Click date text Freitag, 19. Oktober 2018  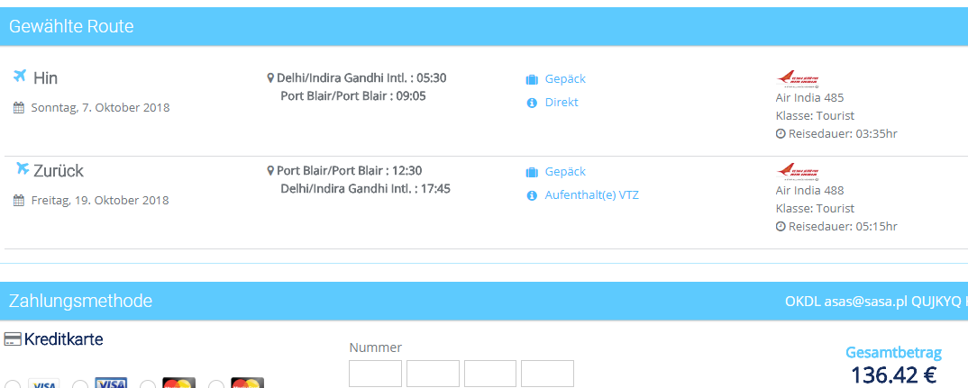(x=100, y=201)
